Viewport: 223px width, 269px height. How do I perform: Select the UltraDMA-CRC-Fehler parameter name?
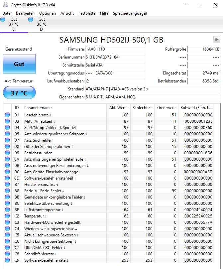[45, 248]
